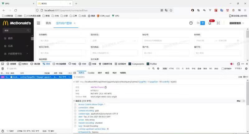The height and width of the screenshot is (134, 249).
Task: Open request blocking icon in network toolbar
Action: (x=158, y=69)
